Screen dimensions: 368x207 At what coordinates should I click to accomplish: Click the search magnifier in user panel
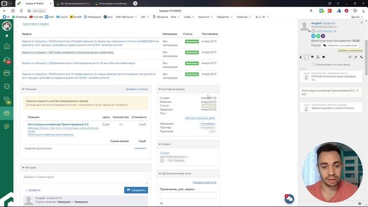(x=335, y=31)
